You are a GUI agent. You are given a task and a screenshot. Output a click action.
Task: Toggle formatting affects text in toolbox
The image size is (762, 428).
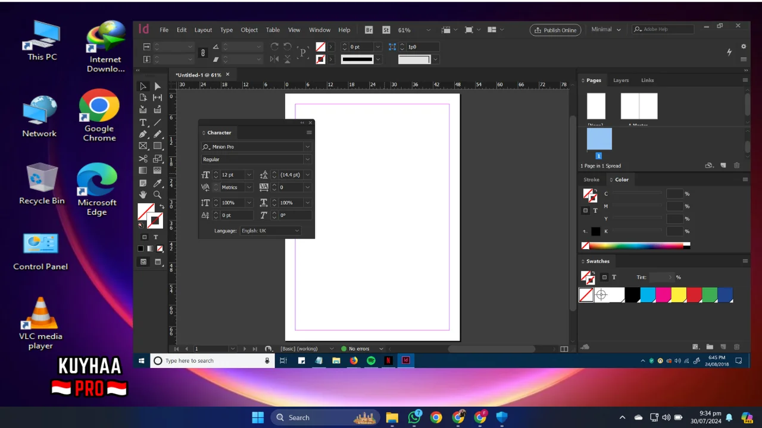click(x=156, y=237)
